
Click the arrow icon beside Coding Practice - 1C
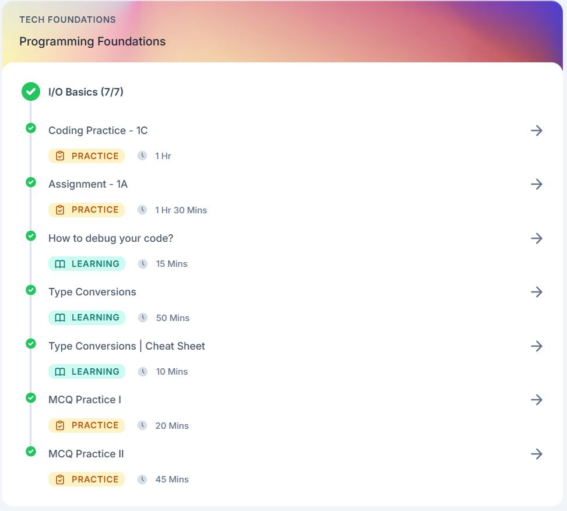pyautogui.click(x=537, y=131)
